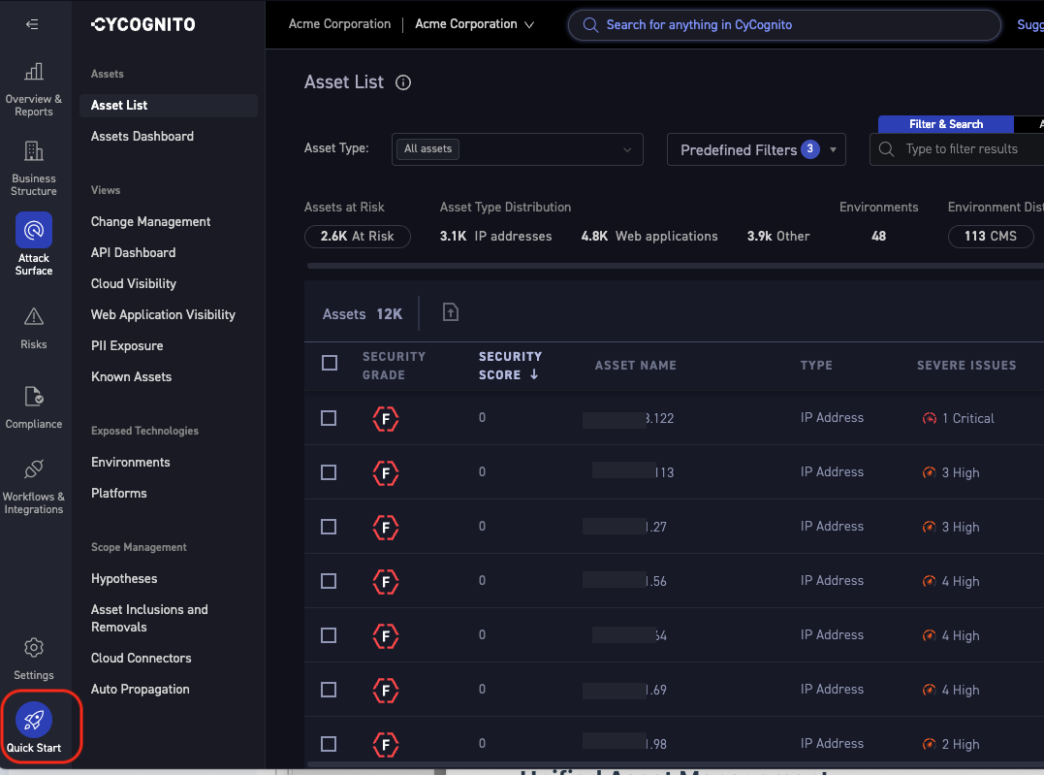
Task: Open Overview & Reports section icon
Action: pos(33,72)
